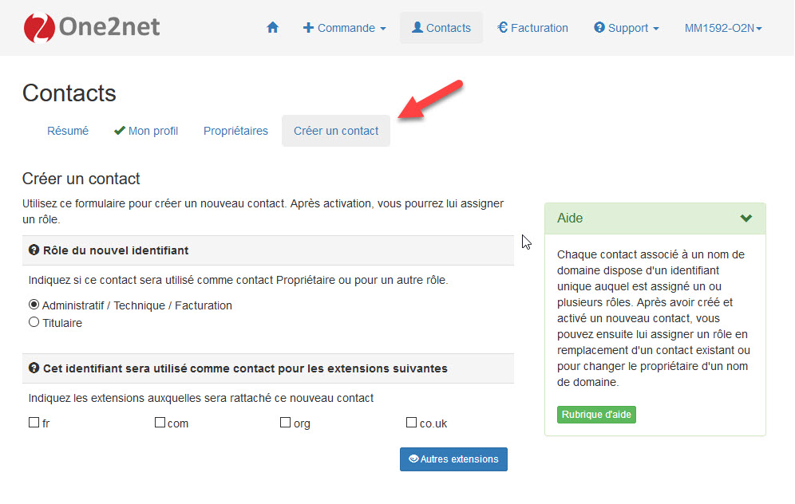Open the Résumé tab
Screen dimensions: 795x504
click(x=68, y=131)
